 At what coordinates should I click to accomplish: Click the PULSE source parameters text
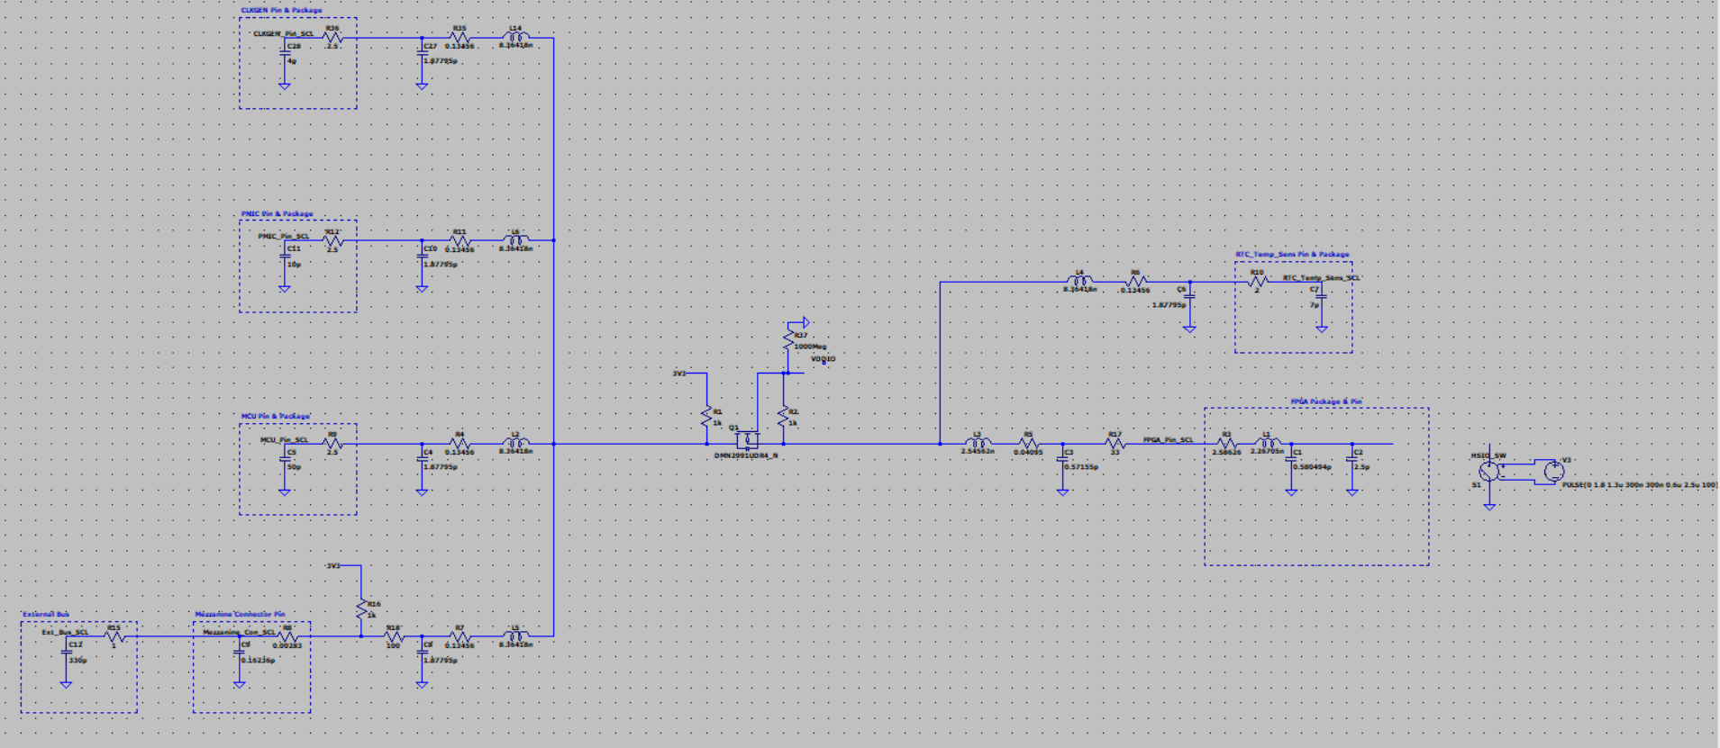pyautogui.click(x=1640, y=485)
